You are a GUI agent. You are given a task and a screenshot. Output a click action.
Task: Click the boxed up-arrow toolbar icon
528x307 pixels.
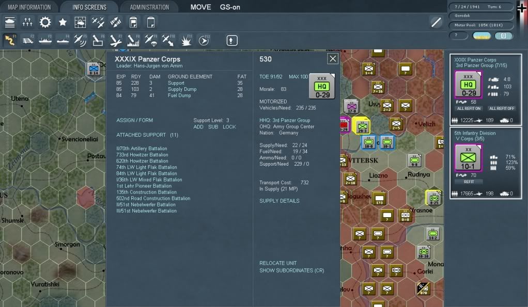pyautogui.click(x=231, y=40)
